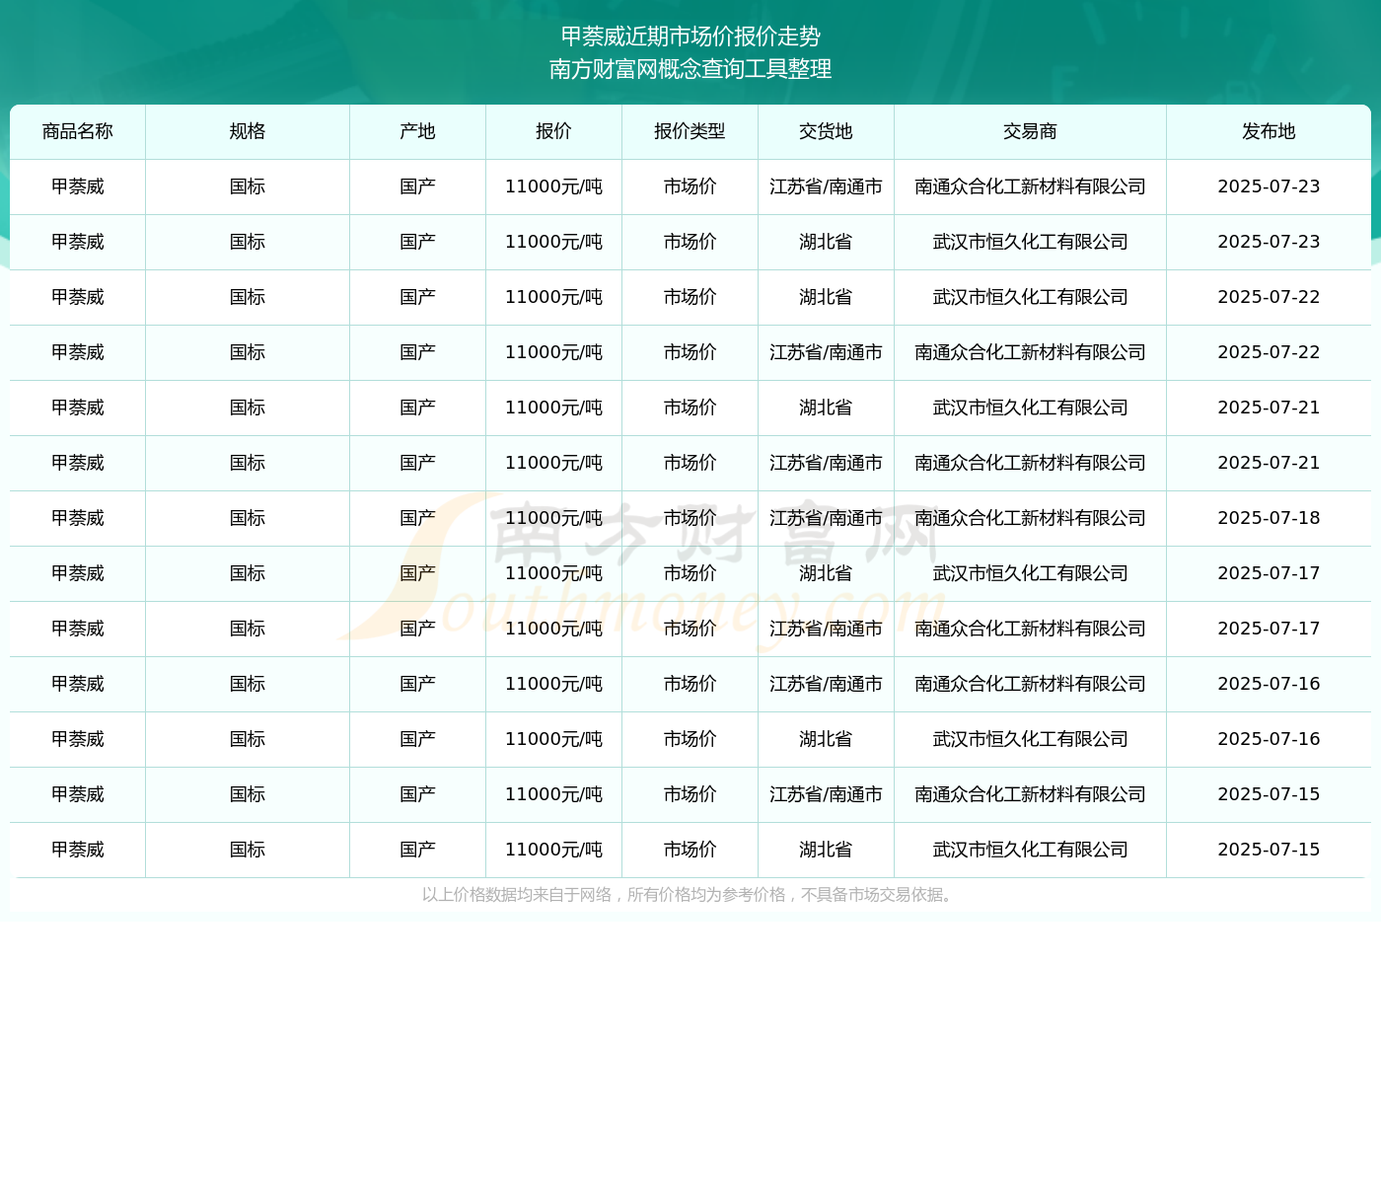
Task: Click 江苏省/南通市 in the 2025-07-18 row
Action: [x=826, y=518]
